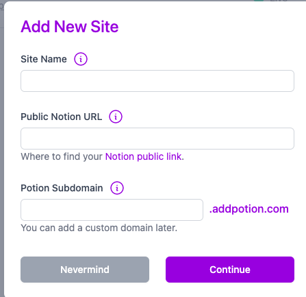306x297 pixels.
Task: Click the custom domain later hint text
Action: 99,228
